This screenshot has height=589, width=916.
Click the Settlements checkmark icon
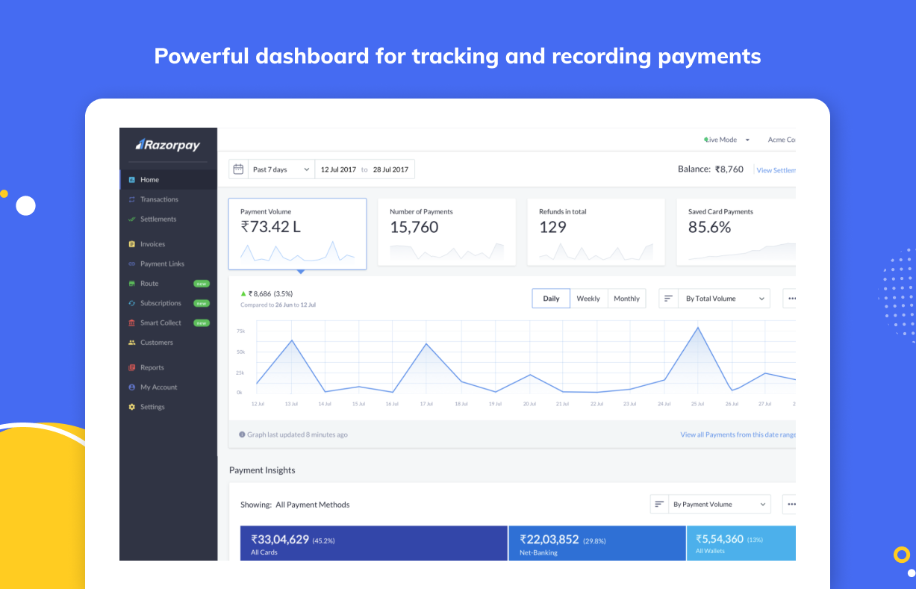131,219
